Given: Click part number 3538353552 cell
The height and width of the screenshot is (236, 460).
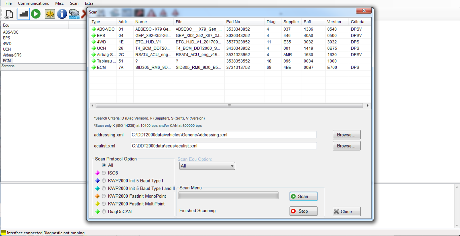Looking at the screenshot, I should [x=238, y=61].
